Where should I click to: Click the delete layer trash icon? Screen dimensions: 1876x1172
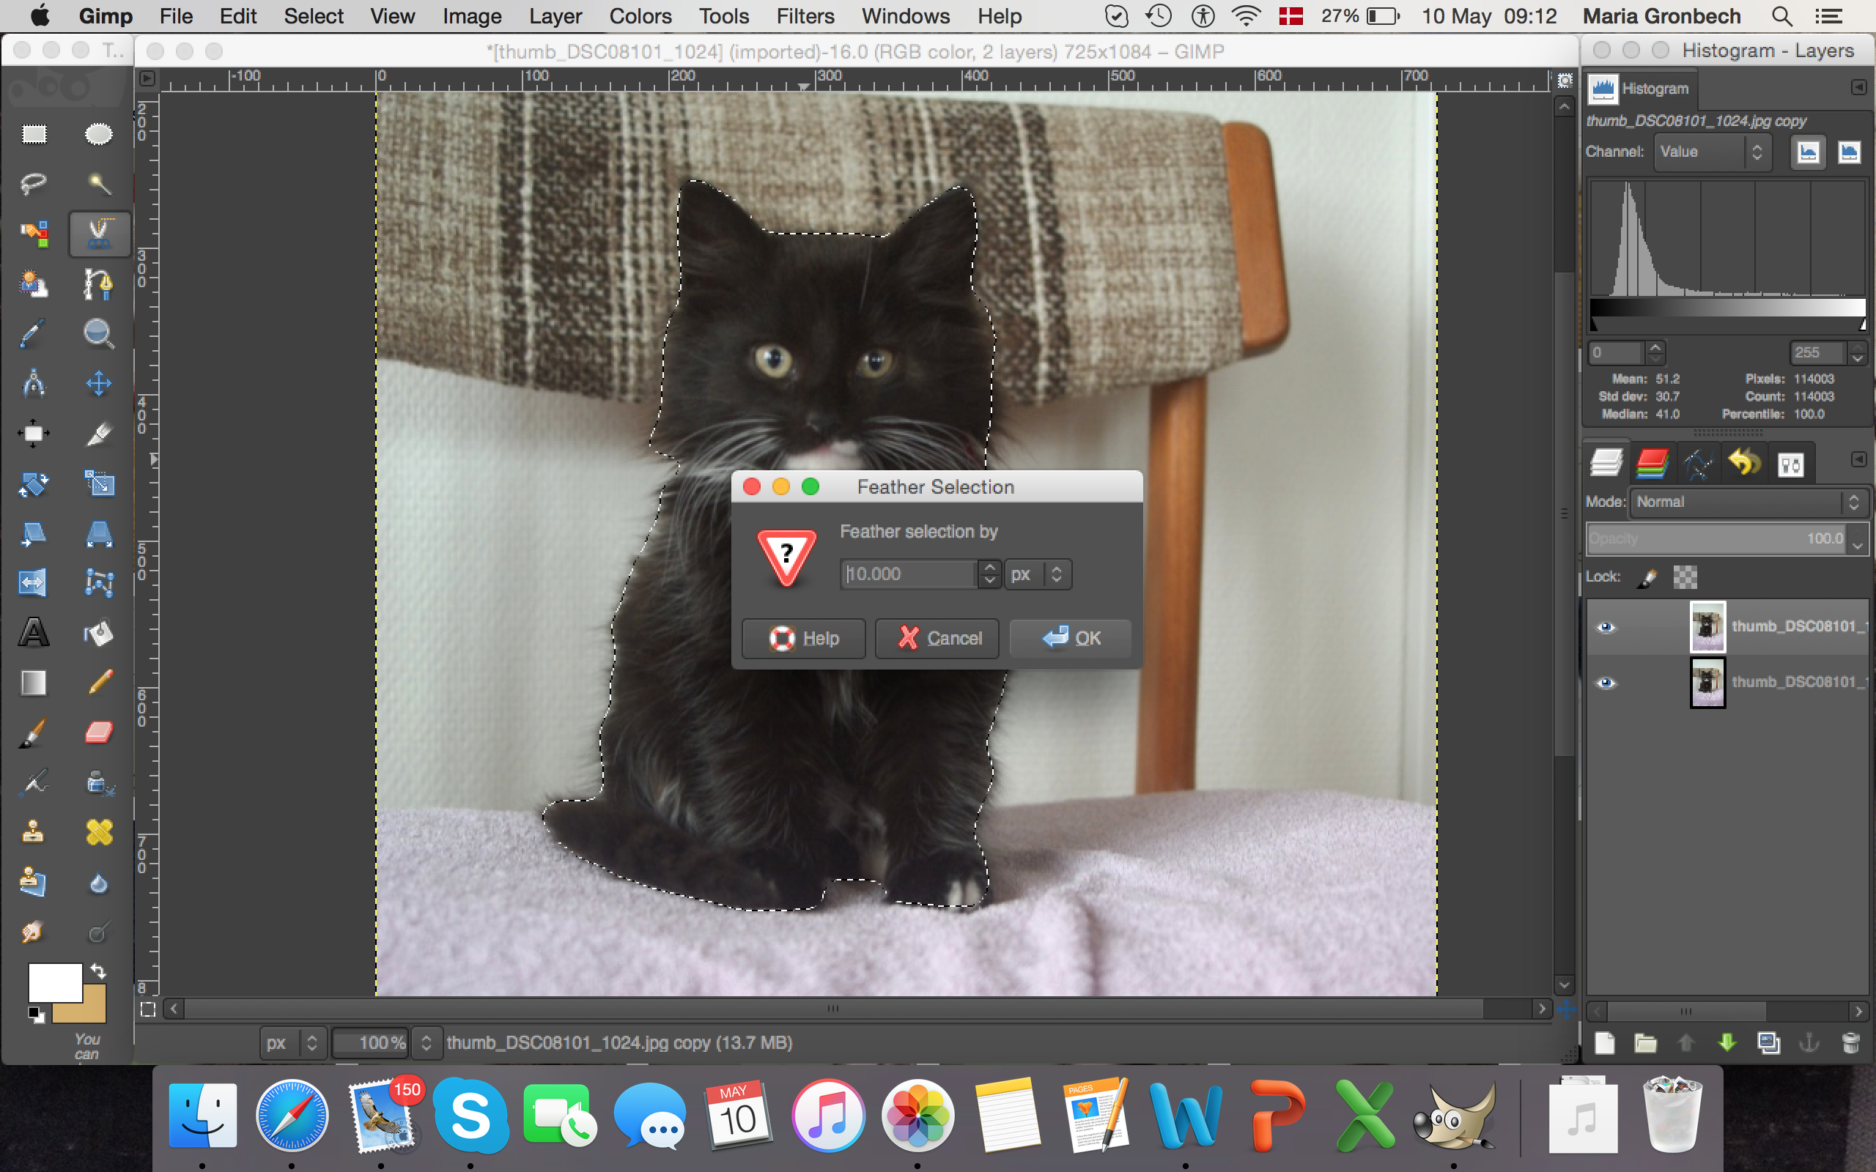coord(1850,1043)
